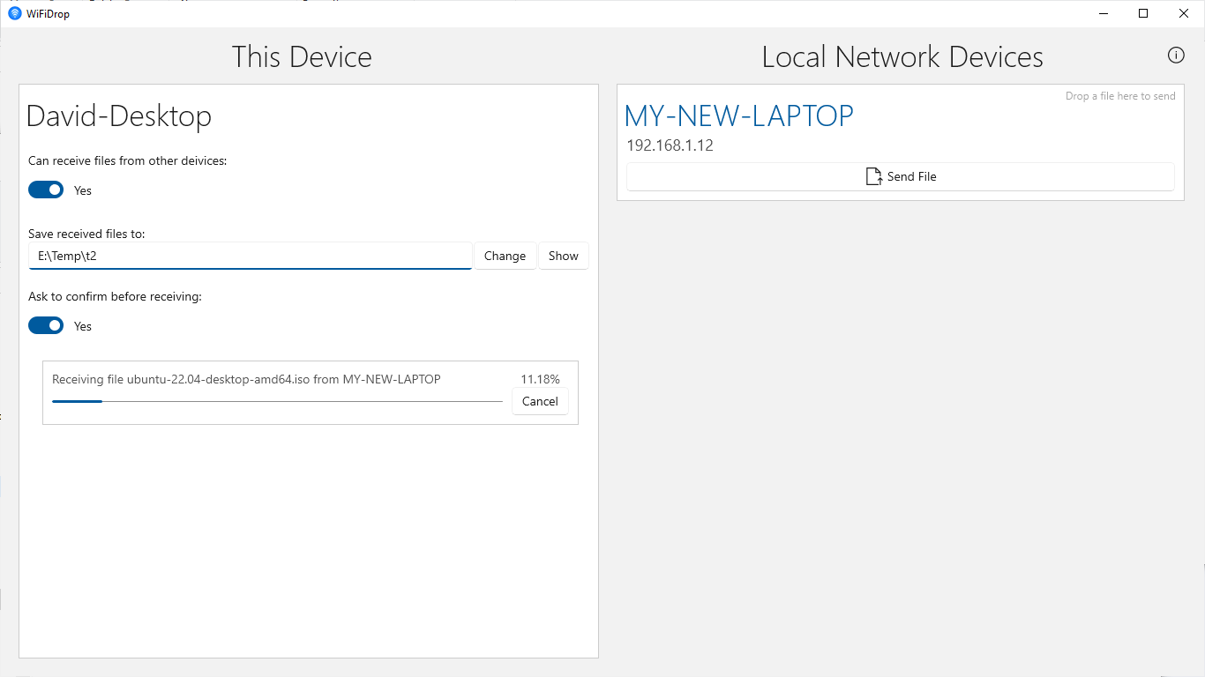Click the 192.168.1.12 IP address
This screenshot has height=677, width=1205.
coord(670,145)
